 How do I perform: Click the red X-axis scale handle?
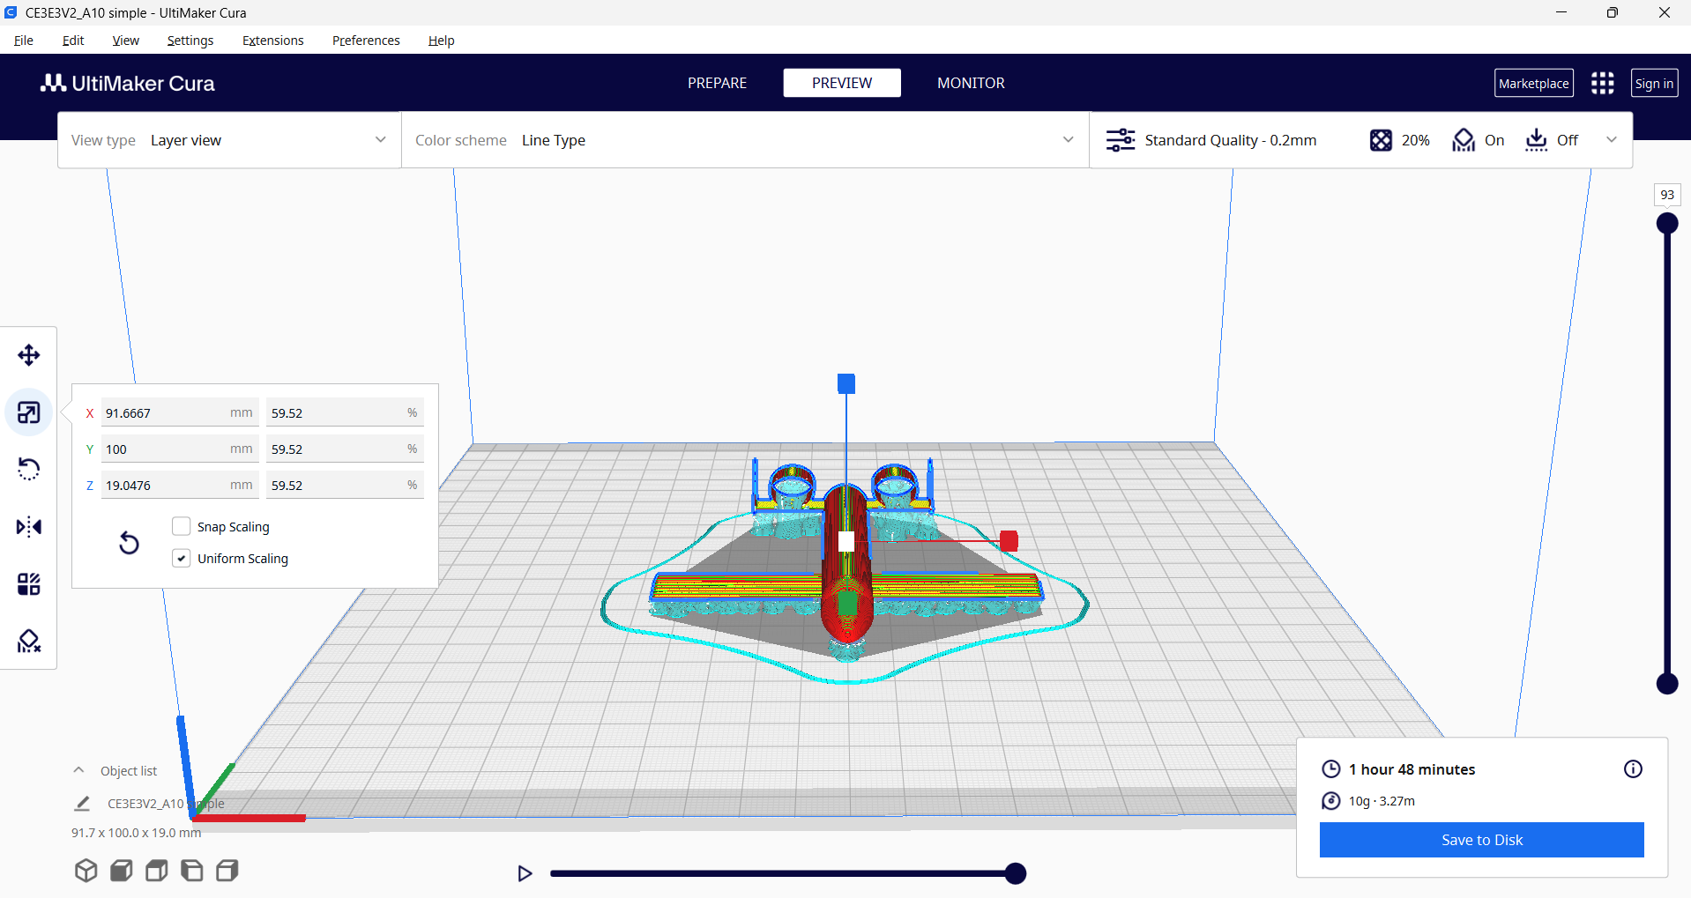click(x=1009, y=541)
